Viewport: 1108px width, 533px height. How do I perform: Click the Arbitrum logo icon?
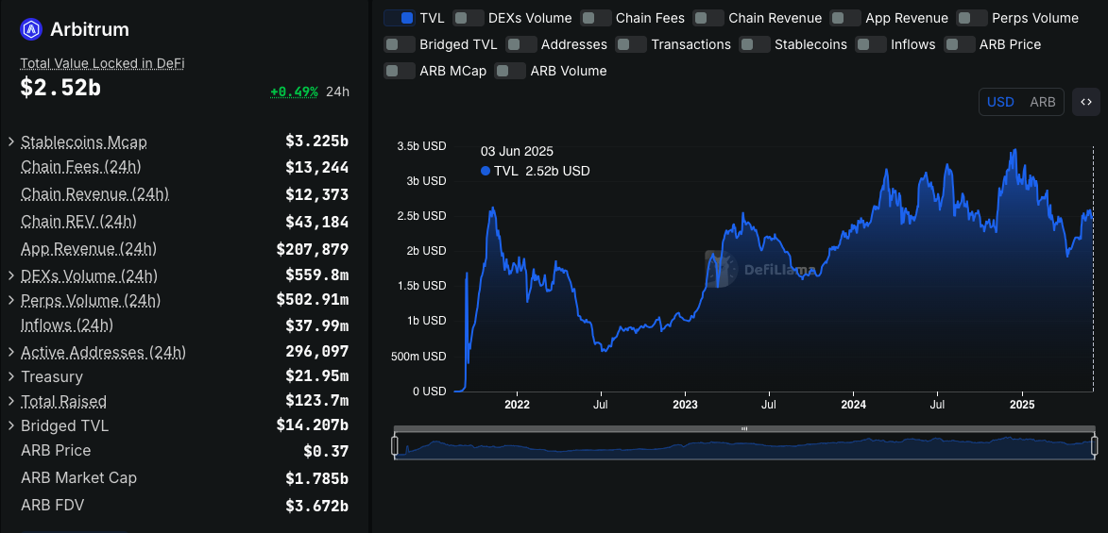coord(31,29)
